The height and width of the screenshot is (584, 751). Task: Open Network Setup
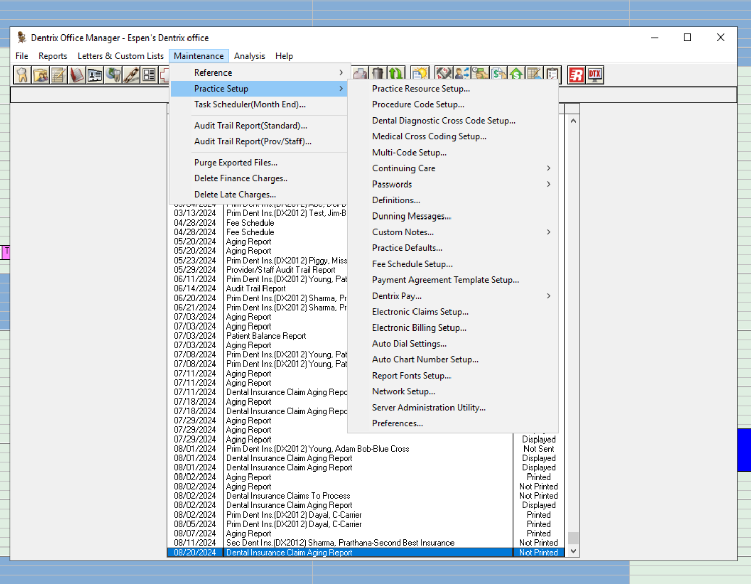453,391
